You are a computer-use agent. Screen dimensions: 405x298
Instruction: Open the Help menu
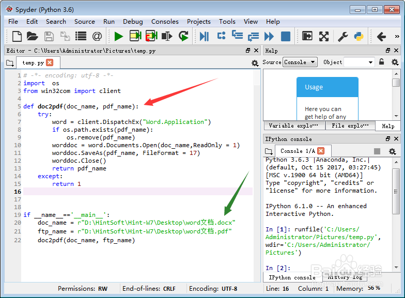coord(273,22)
